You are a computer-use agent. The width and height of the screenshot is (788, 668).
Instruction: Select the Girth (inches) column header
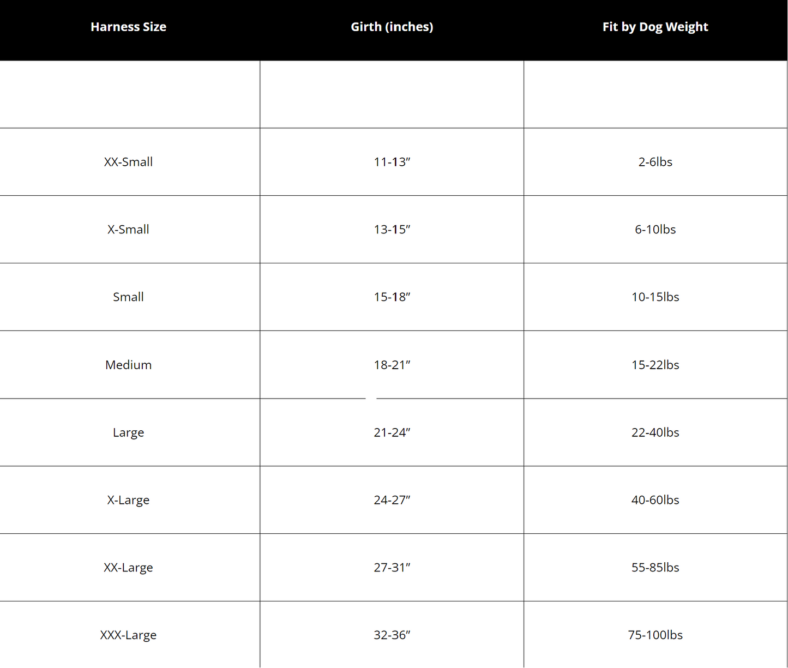pos(392,27)
